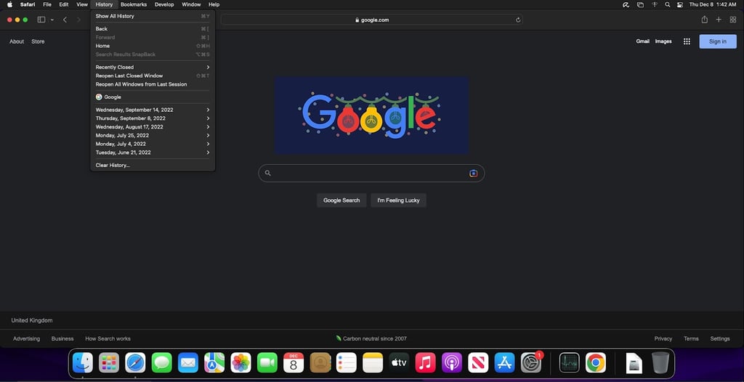
Task: Open Develop menu in menu bar
Action: pyautogui.click(x=164, y=4)
